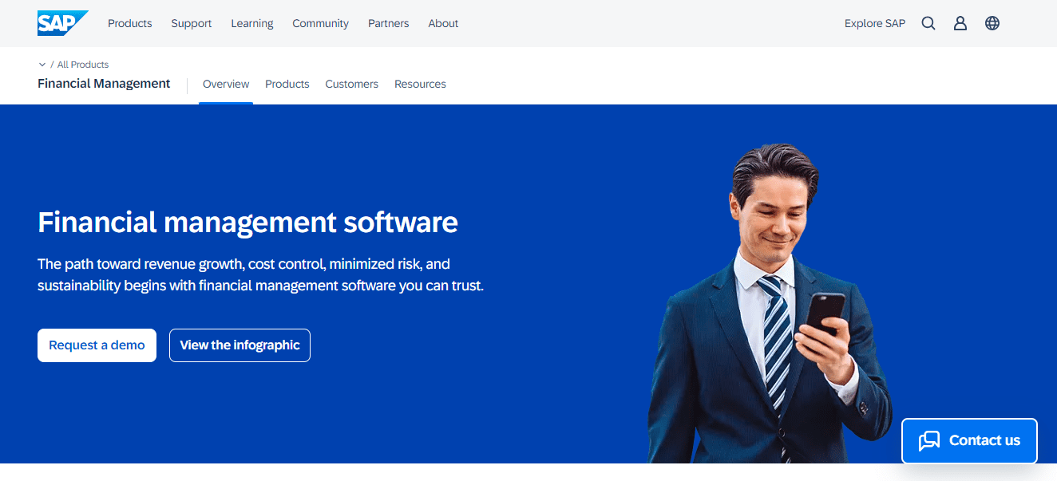The width and height of the screenshot is (1057, 481).
Task: Click the All Products breadcrumb link
Action: pyautogui.click(x=82, y=64)
